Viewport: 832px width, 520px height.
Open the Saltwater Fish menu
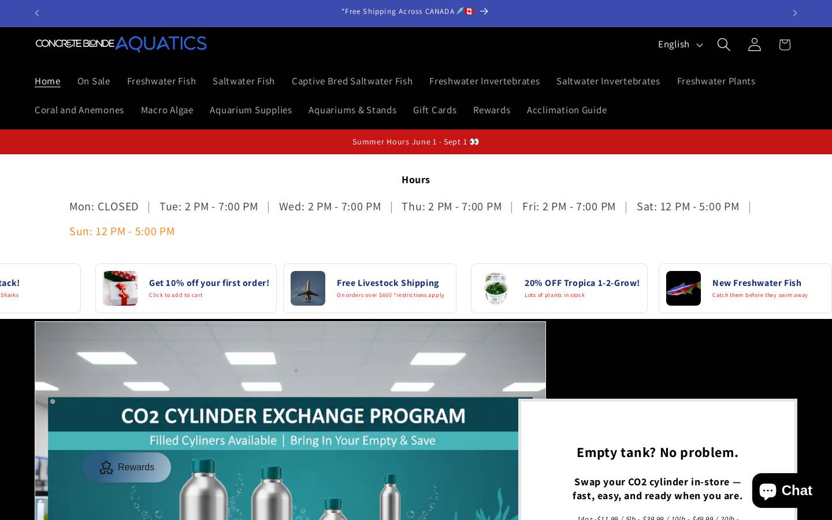point(243,81)
